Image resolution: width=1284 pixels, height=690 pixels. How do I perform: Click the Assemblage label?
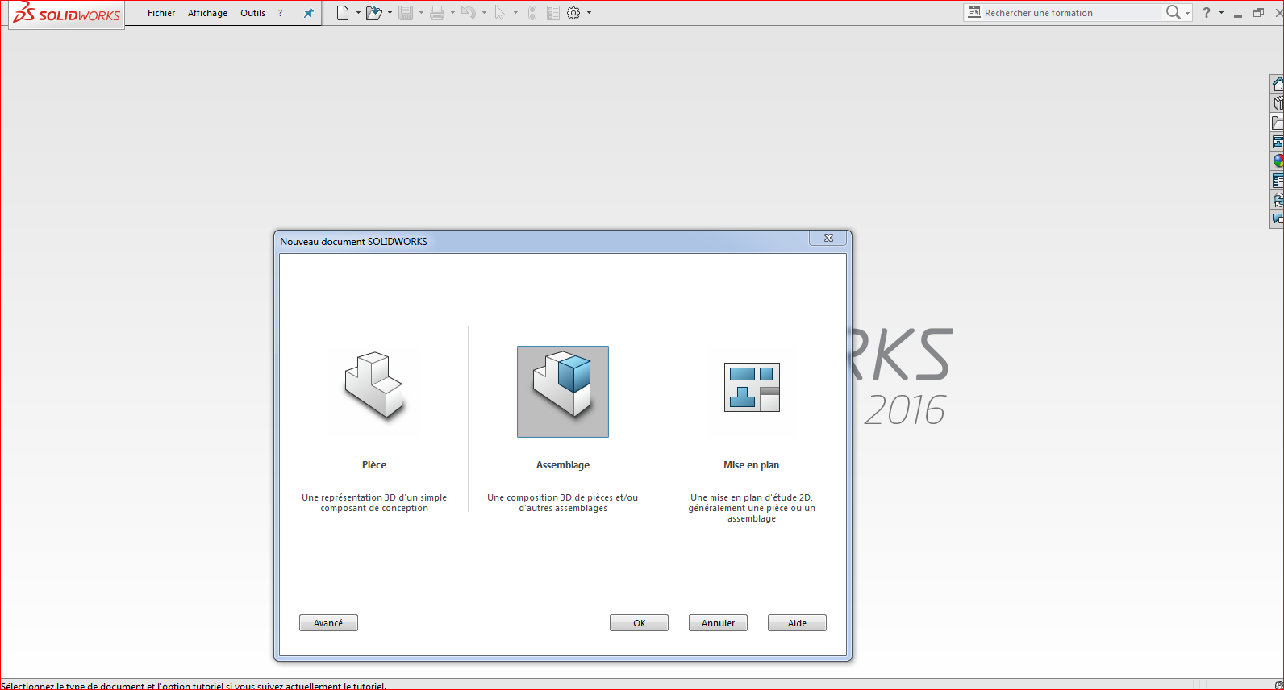[563, 465]
